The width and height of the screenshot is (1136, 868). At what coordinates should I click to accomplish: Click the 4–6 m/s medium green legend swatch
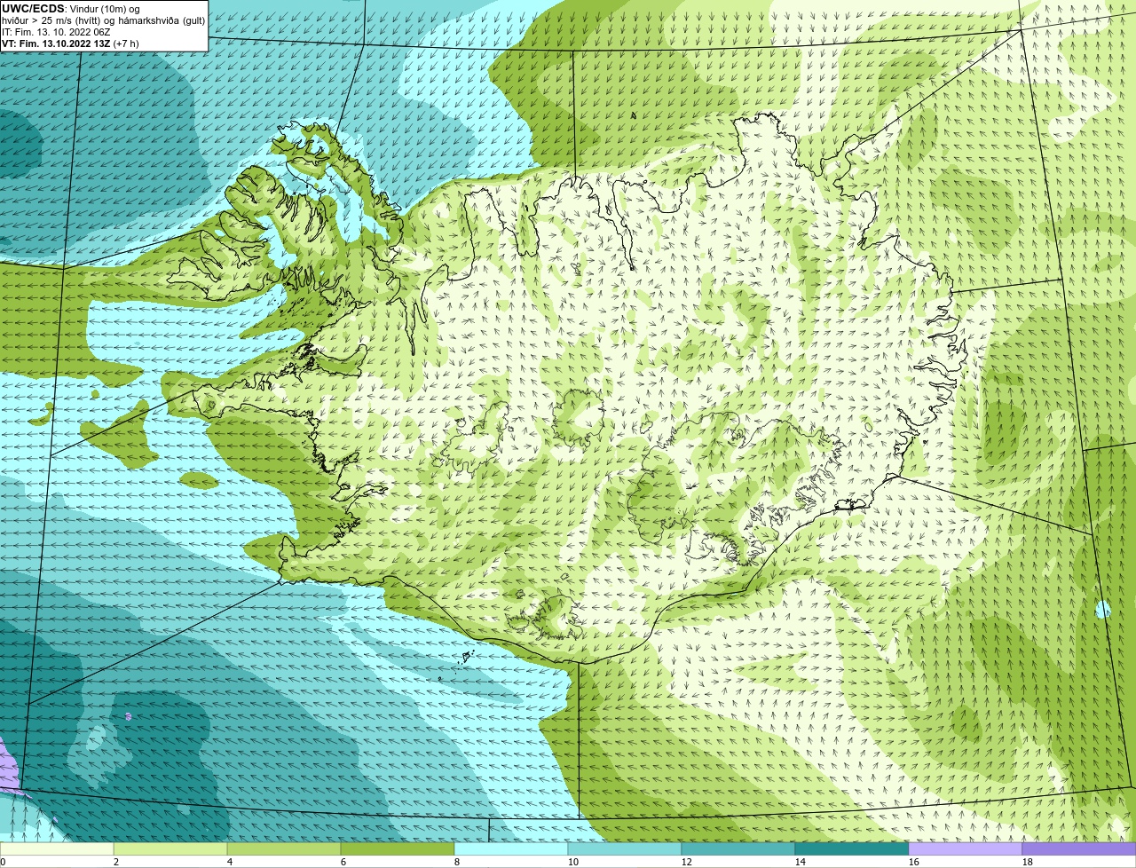pos(284,849)
